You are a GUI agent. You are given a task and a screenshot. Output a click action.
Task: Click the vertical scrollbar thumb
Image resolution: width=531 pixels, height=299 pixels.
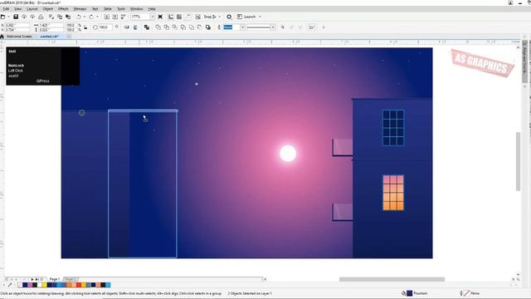point(518,161)
